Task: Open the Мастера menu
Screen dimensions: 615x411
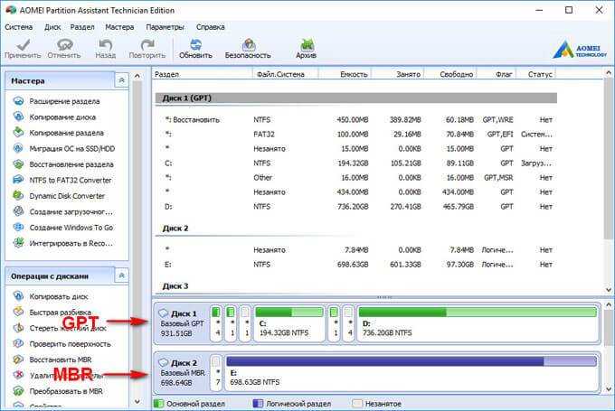Action: click(x=119, y=27)
